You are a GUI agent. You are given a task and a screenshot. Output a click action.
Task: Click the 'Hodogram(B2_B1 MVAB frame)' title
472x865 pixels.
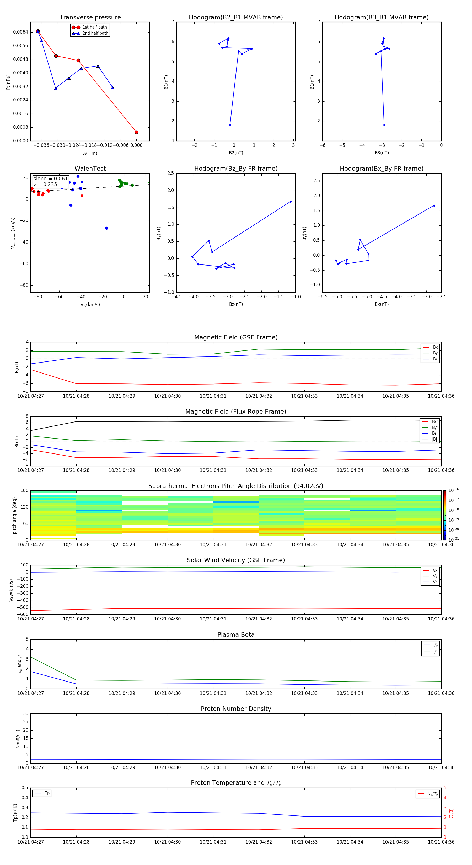point(236,17)
